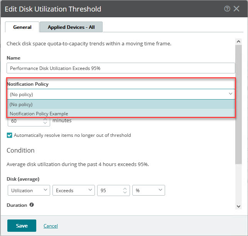This screenshot has width=248, height=236.
Task: Click the scrollbar up arrow
Action: tap(238, 42)
